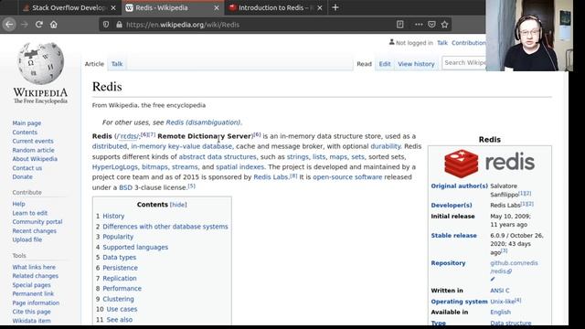The width and height of the screenshot is (585, 329).
Task: Open abstract data structures link
Action: pyautogui.click(x=218, y=156)
